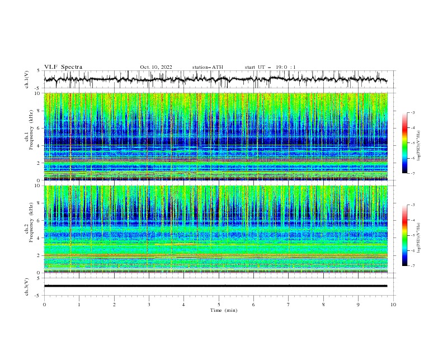This screenshot has width=443, height=342.
Task: Click the ch.1 spectrogram color scale bar
Action: [x=404, y=143]
